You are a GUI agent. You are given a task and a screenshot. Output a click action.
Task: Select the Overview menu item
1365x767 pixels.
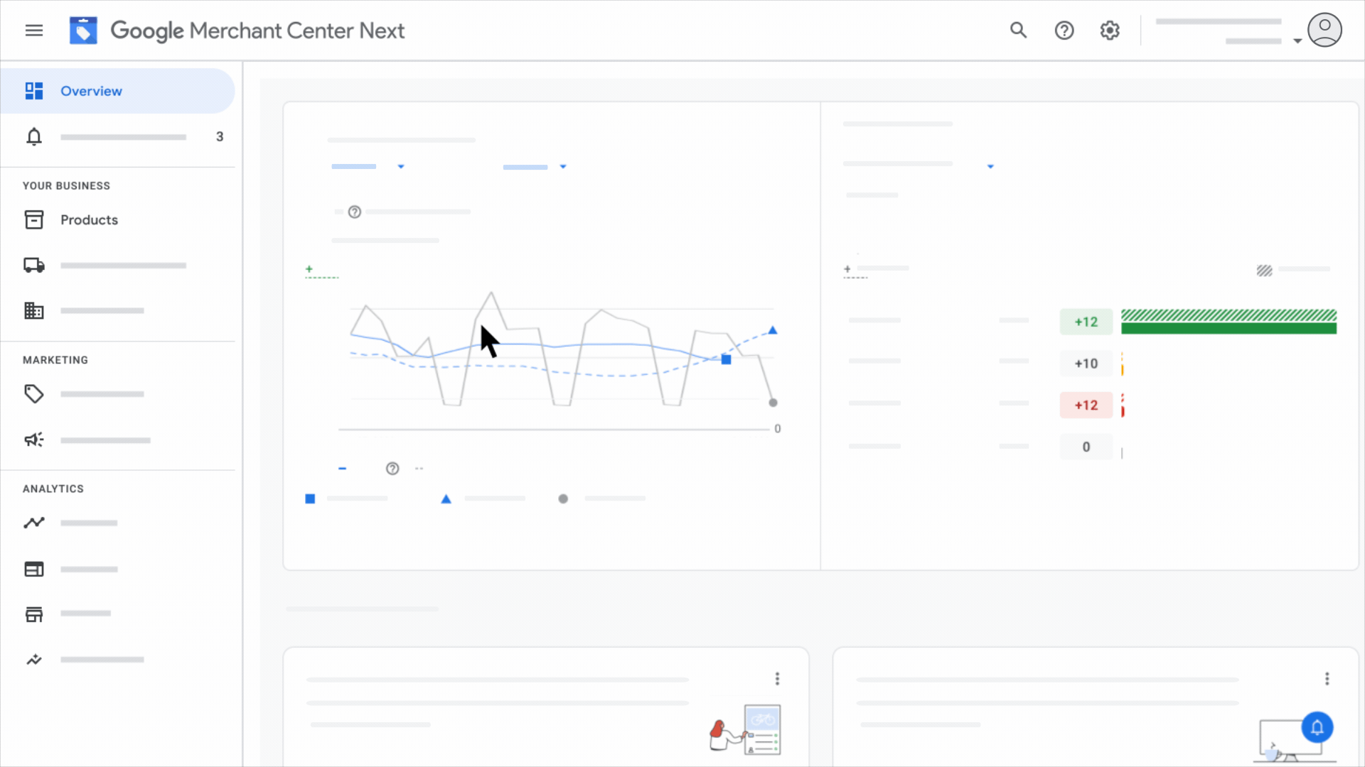point(91,91)
